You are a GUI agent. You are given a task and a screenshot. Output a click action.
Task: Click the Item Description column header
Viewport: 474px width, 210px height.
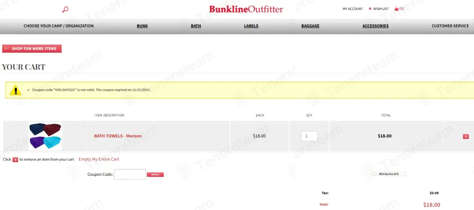[109, 115]
